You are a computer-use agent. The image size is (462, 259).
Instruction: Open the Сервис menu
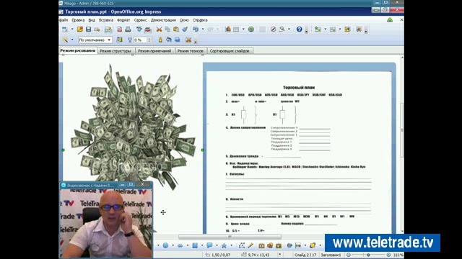[x=140, y=20]
